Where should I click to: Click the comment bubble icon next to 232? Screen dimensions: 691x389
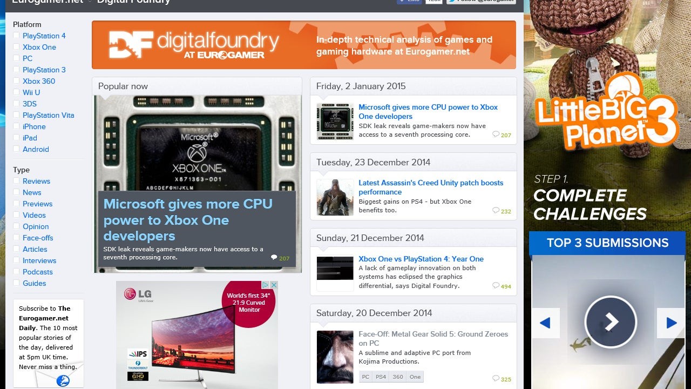pyautogui.click(x=496, y=211)
